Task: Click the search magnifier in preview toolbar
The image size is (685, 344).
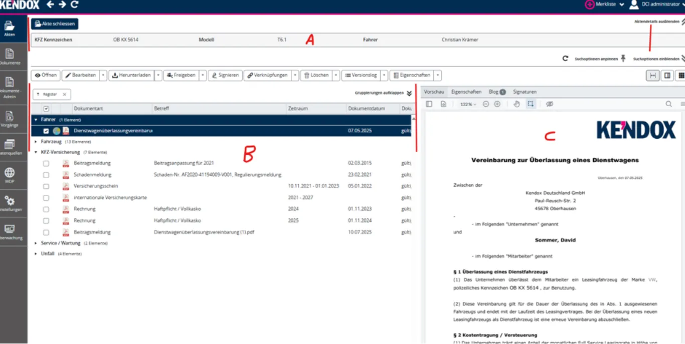Action: pyautogui.click(x=668, y=104)
